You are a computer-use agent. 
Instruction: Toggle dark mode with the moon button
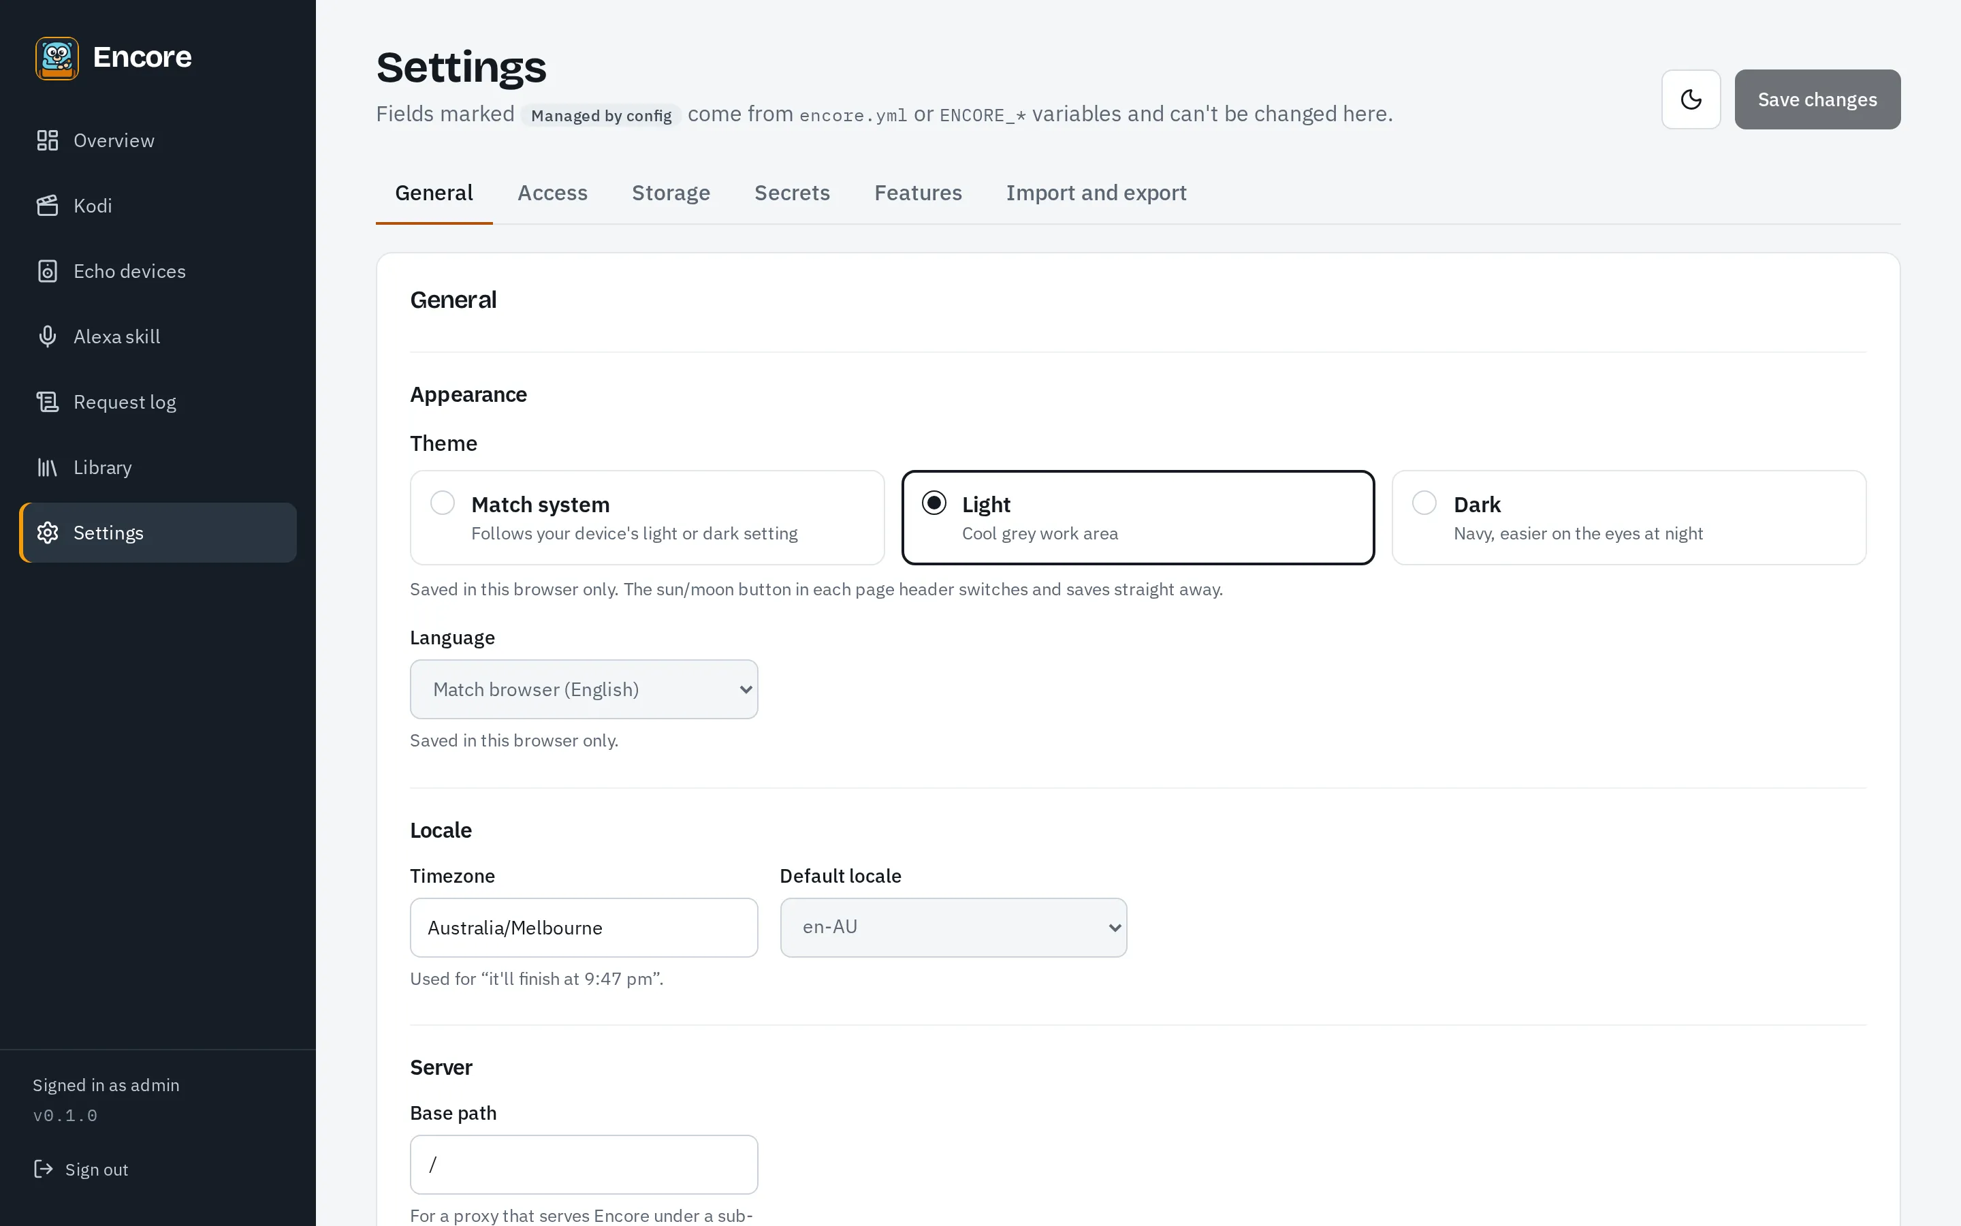1691,99
